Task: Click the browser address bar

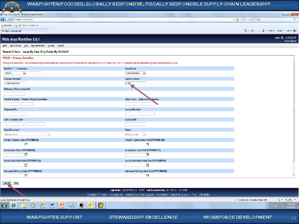Action: [x=123, y=19]
